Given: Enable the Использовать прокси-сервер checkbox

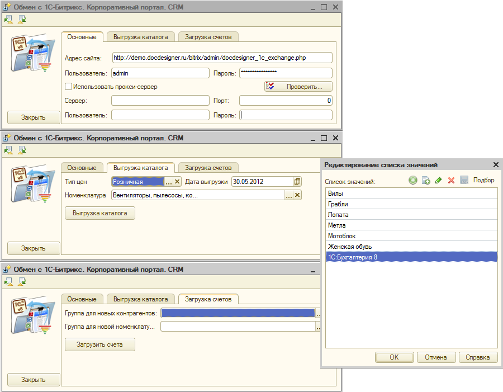Looking at the screenshot, I should pos(68,86).
